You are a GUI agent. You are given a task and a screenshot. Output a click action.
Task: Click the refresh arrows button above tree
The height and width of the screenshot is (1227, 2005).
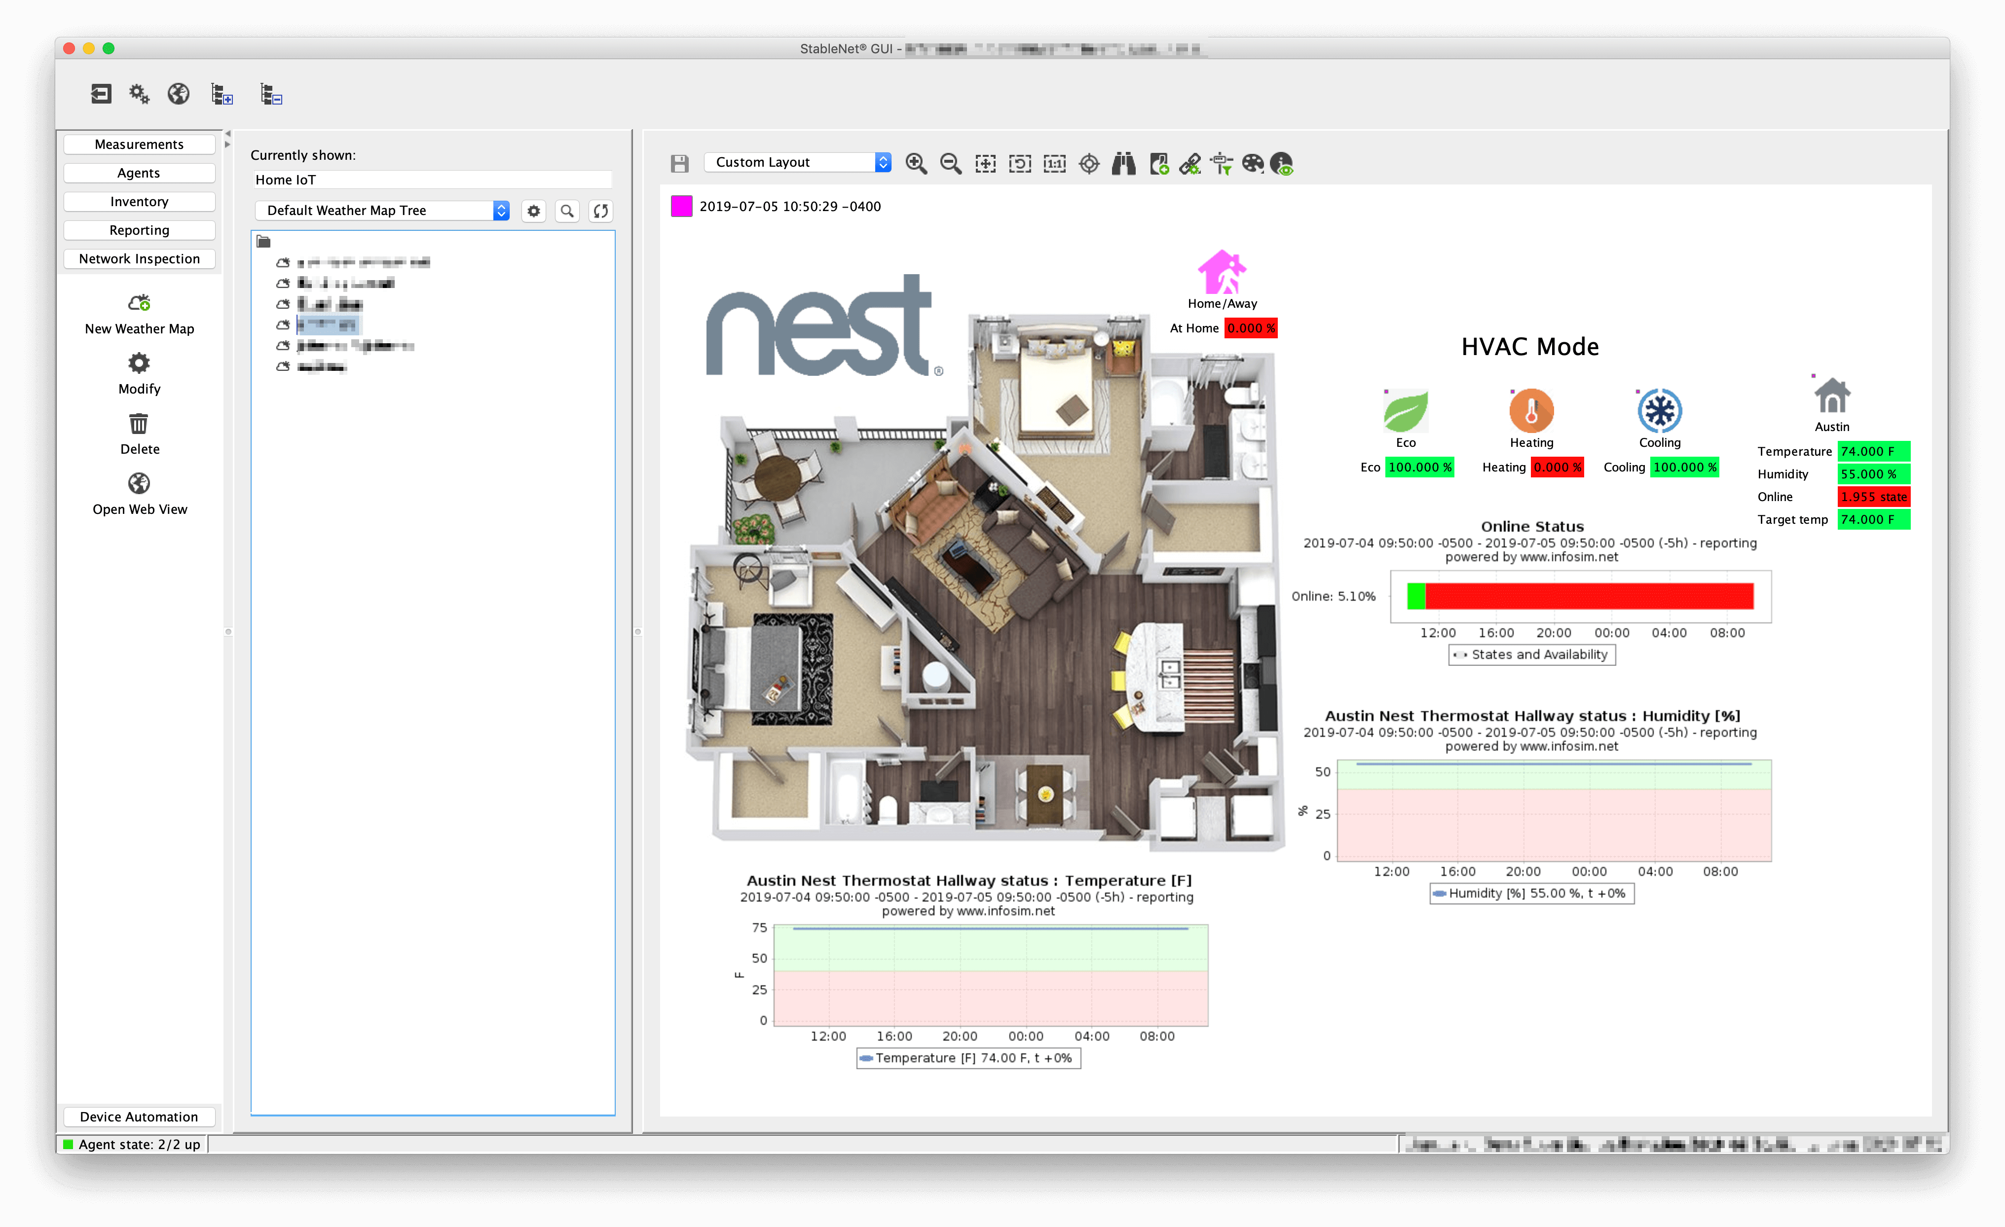600,211
